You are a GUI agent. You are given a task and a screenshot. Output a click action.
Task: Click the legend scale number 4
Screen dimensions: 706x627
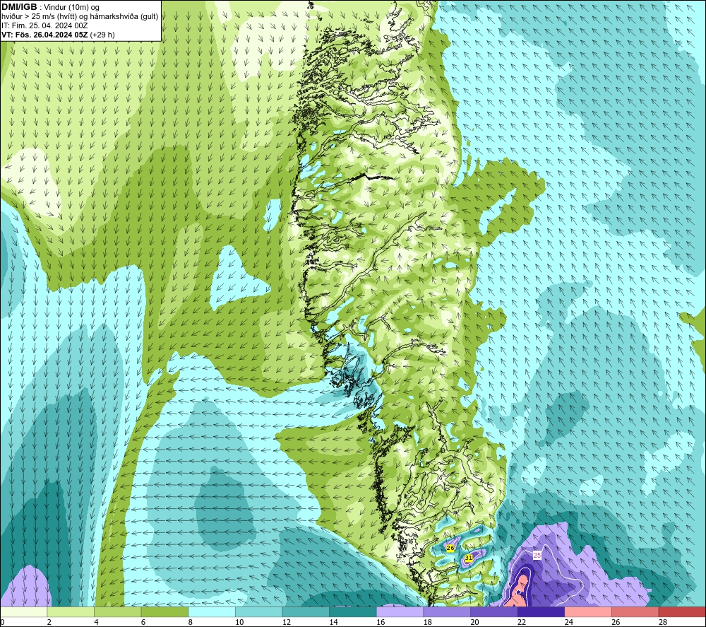96,622
